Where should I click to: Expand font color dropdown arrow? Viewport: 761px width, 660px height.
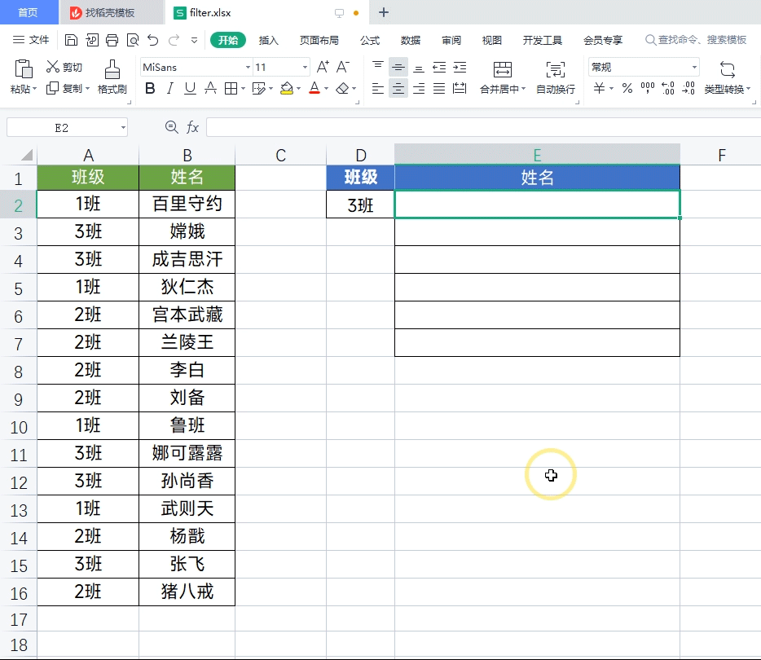326,88
